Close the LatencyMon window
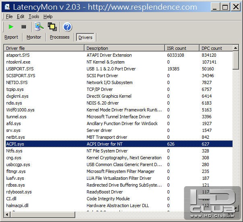The image size is (243, 222). pos(236,7)
